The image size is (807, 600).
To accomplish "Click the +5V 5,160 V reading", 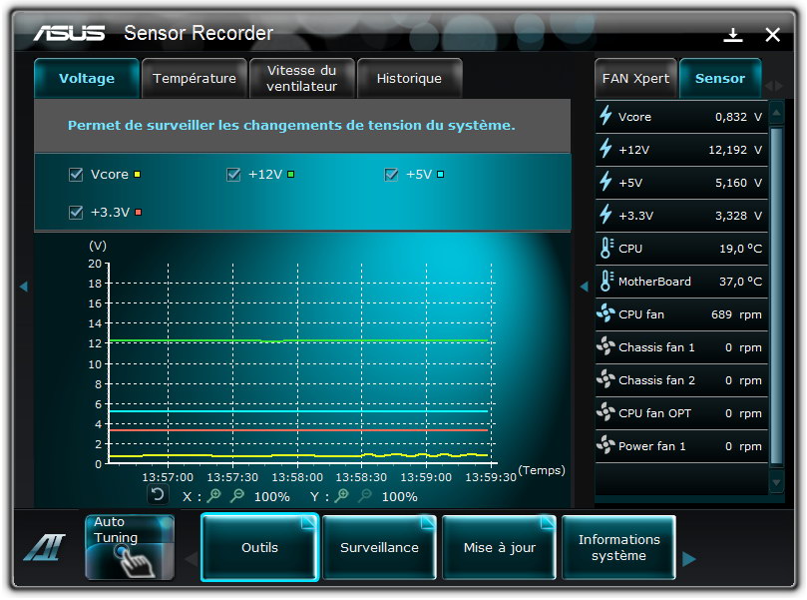I will (x=738, y=183).
